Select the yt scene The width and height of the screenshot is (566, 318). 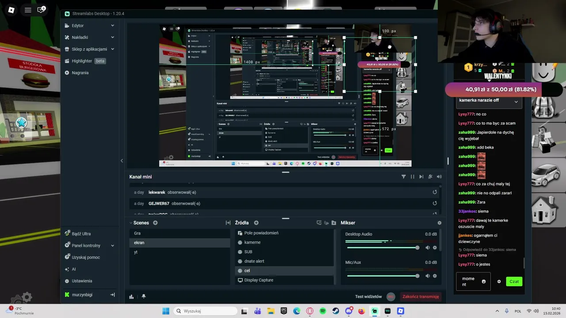(x=180, y=252)
